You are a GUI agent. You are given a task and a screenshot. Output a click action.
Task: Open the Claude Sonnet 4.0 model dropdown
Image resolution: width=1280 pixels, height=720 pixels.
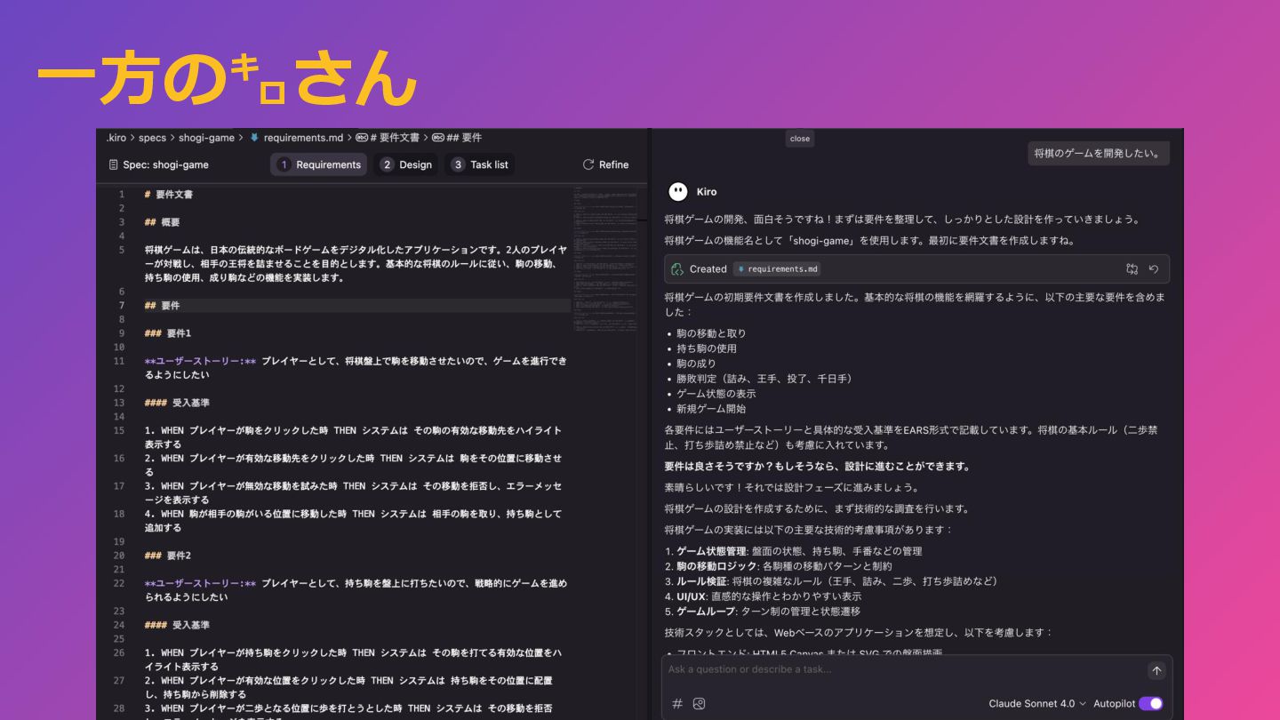point(1036,703)
